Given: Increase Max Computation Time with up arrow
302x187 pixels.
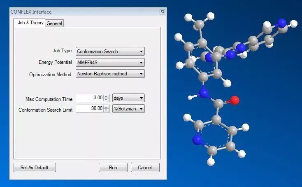Looking at the screenshot, I should [106, 96].
